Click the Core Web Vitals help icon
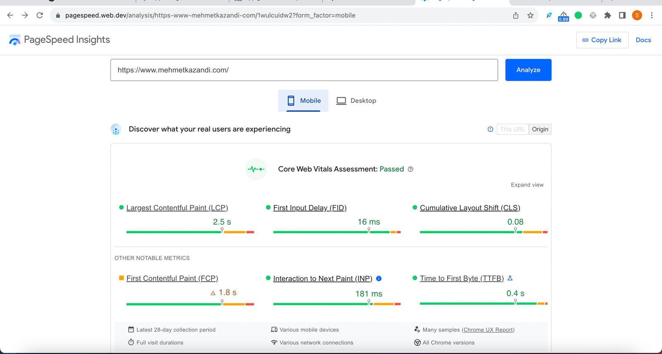Screen dimensions: 662x354 pos(410,169)
